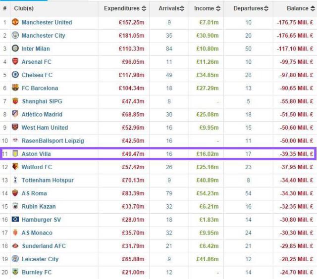
Task: Click the AS Roma club crest
Action: tap(15, 193)
